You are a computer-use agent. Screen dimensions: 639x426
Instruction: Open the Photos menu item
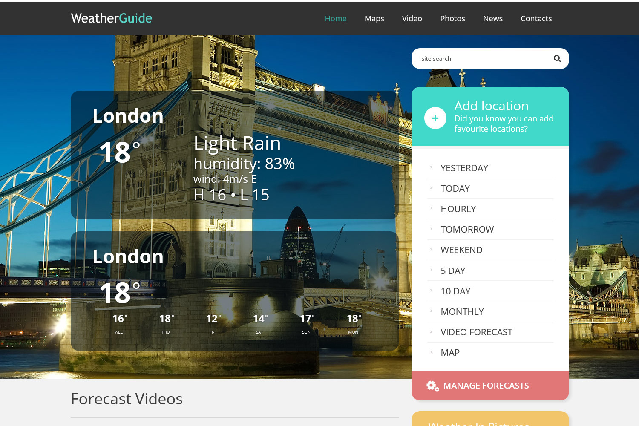click(452, 18)
